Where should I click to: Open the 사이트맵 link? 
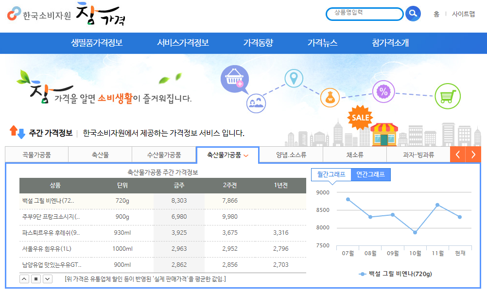[x=463, y=14]
